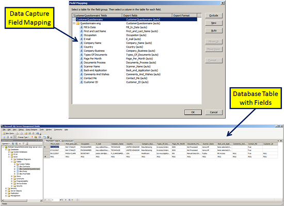This screenshot has height=206, width=284.
Task: Click the move to next row navigation icon
Action: click(x=66, y=200)
